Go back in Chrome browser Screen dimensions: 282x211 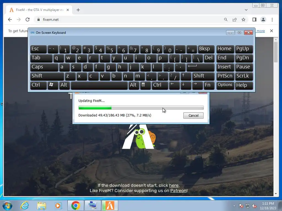click(10, 20)
